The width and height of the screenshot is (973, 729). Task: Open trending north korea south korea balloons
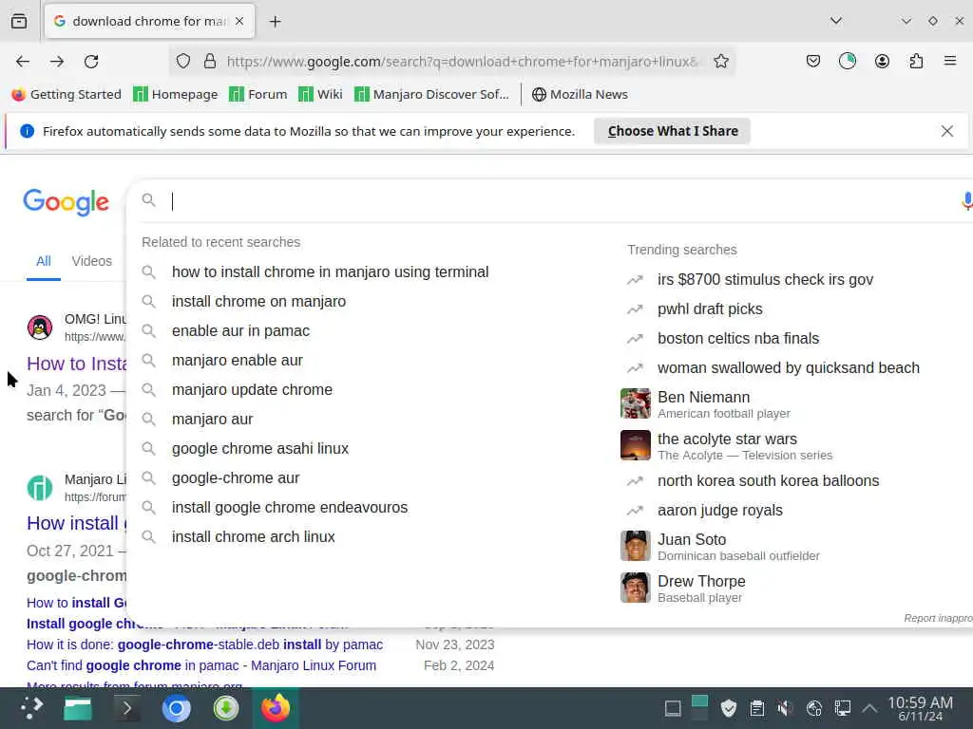click(x=768, y=481)
